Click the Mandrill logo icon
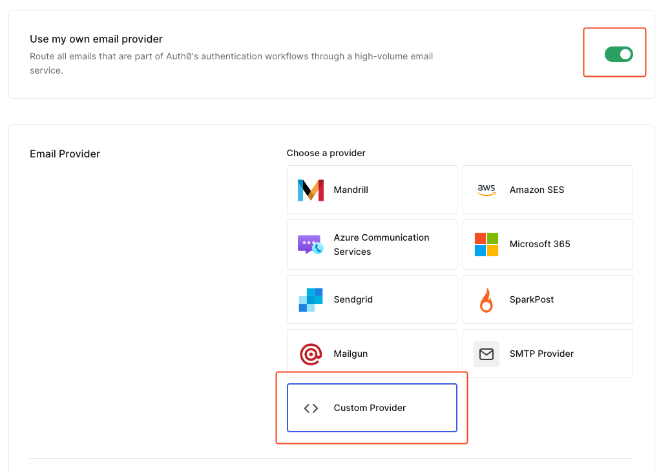 [x=311, y=190]
